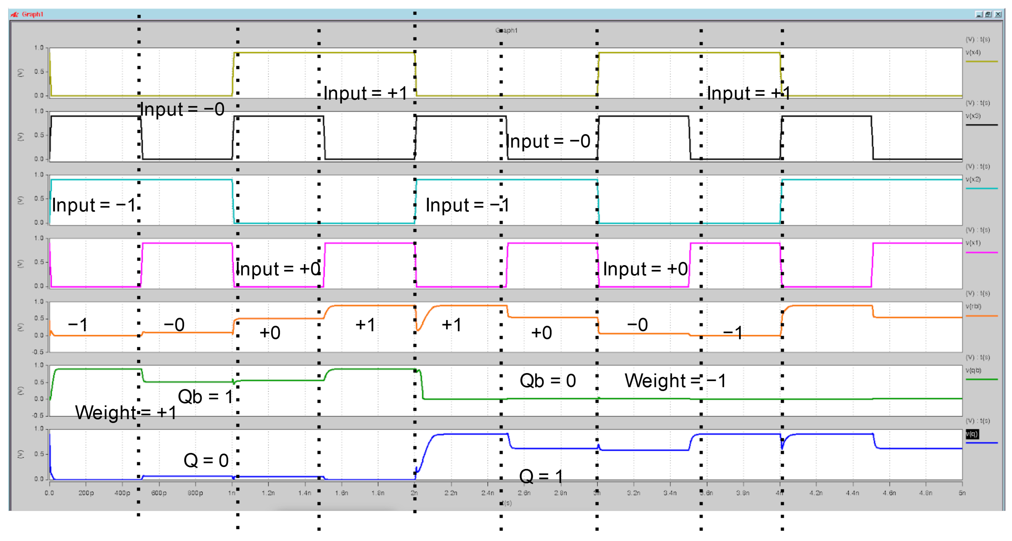Screen dimensions: 1012x541
Task: Select the v(x4) signal legend label
Action: click(x=973, y=53)
